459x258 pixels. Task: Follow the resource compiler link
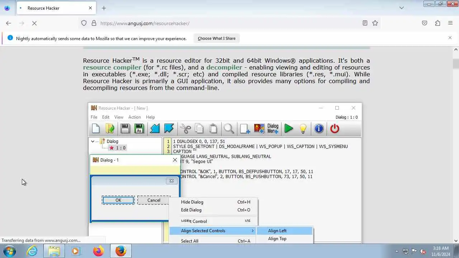click(x=112, y=67)
